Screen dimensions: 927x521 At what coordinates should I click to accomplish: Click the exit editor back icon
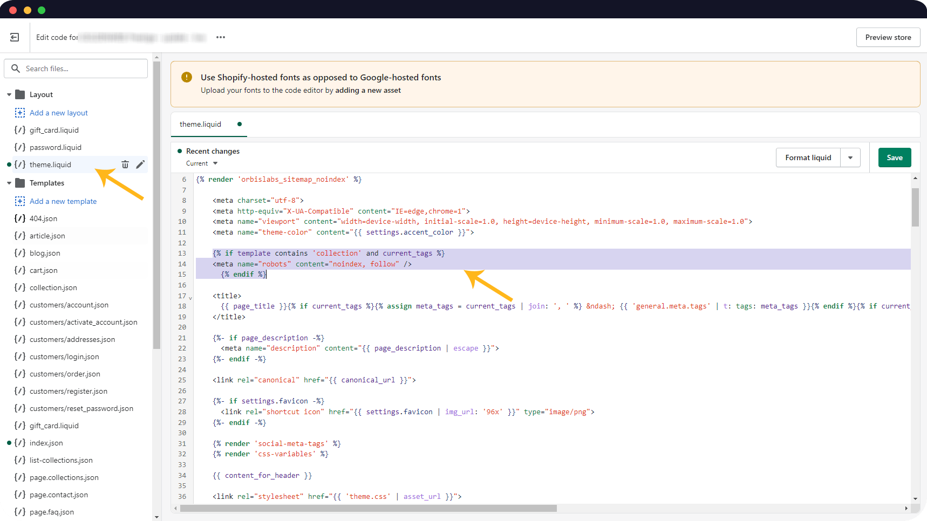coord(15,37)
